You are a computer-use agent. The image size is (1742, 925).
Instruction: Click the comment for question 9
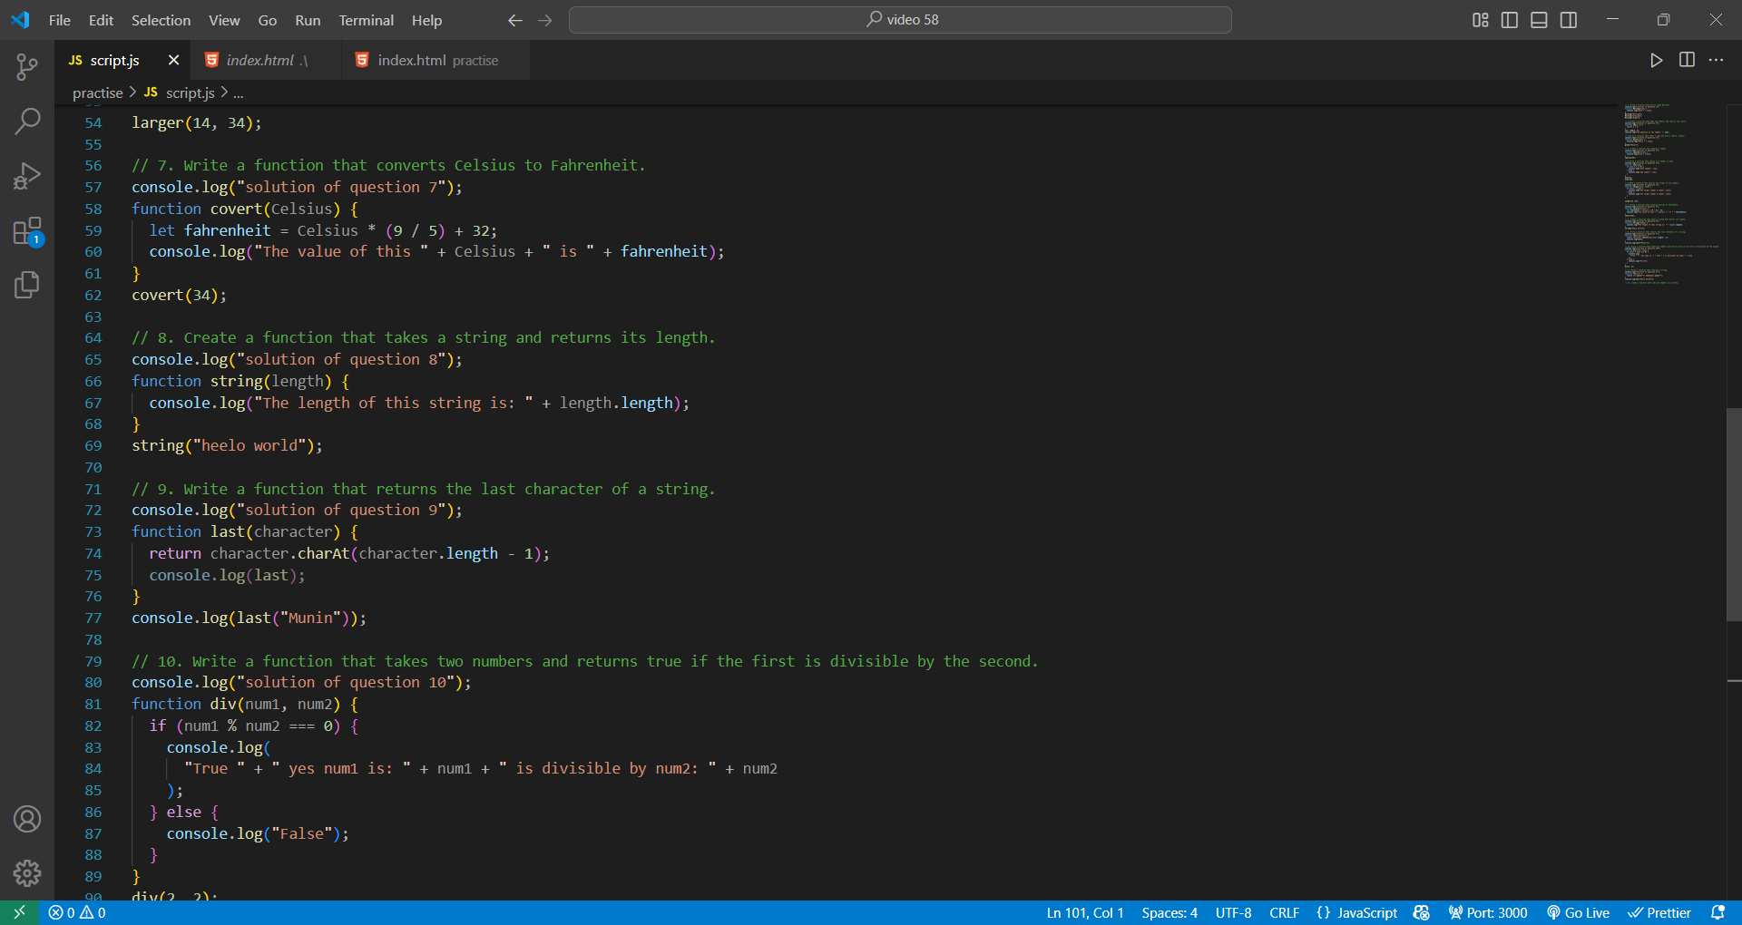pyautogui.click(x=424, y=489)
